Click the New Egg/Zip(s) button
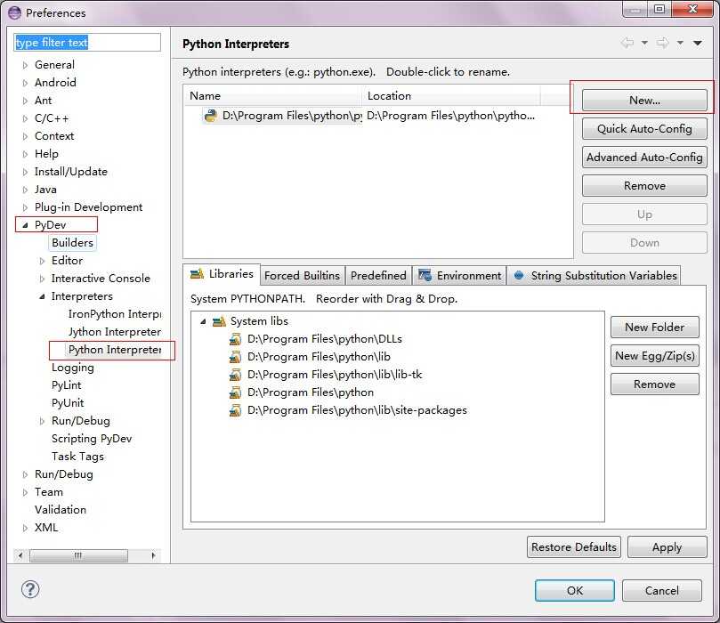This screenshot has width=720, height=623. click(655, 356)
